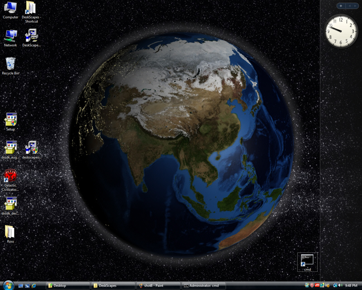Select the Network desktop icon

point(10,36)
